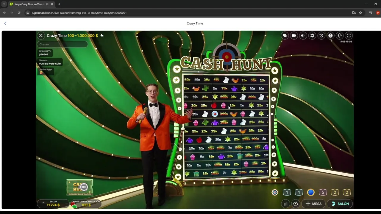Select the purple 5 result badge
The image size is (381, 214).
tap(323, 193)
